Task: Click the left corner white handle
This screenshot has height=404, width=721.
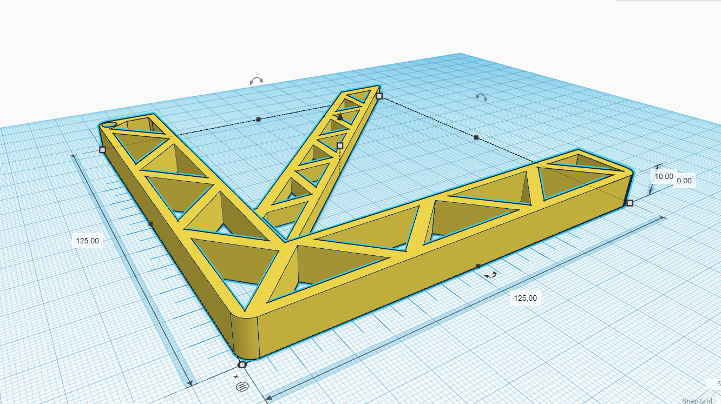Action: 102,149
